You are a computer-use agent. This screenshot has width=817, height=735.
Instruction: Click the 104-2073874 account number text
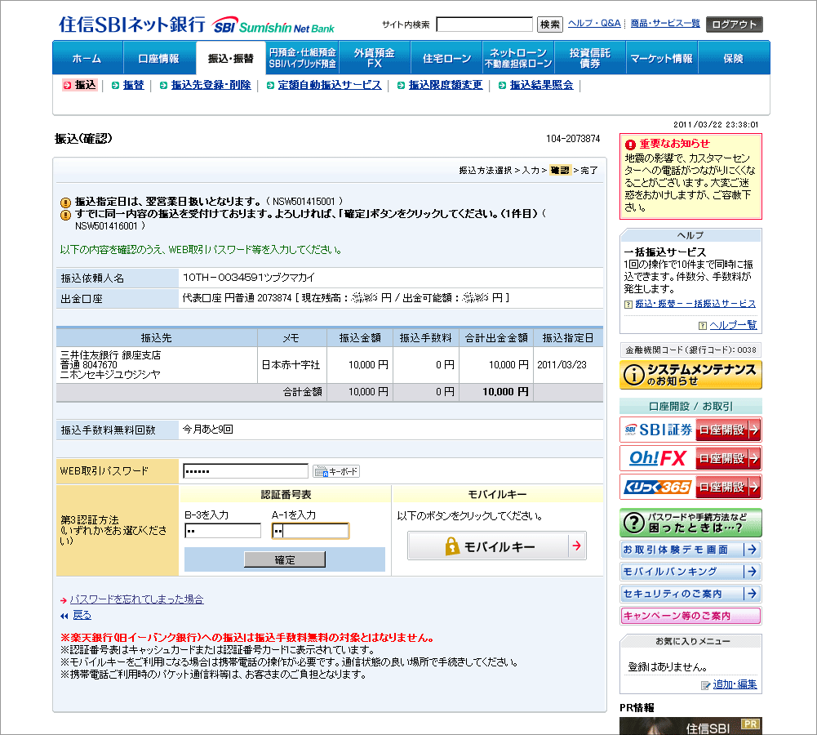click(573, 139)
